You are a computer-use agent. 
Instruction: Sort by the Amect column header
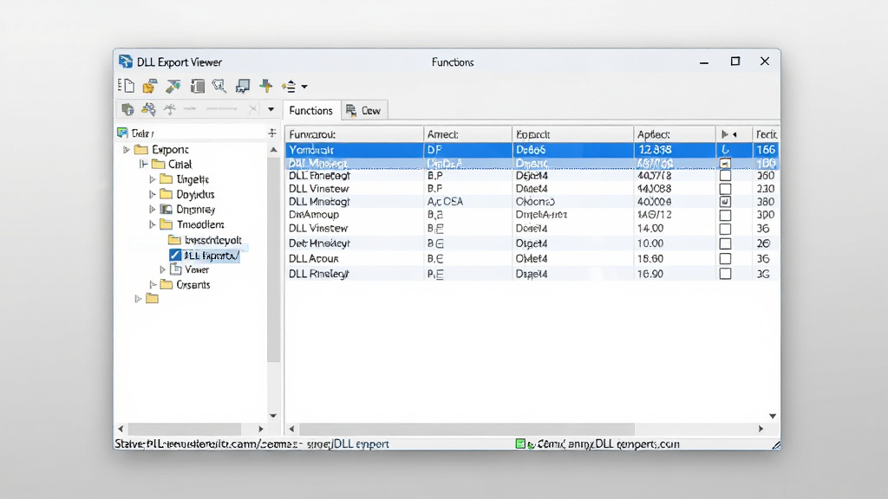click(x=467, y=134)
